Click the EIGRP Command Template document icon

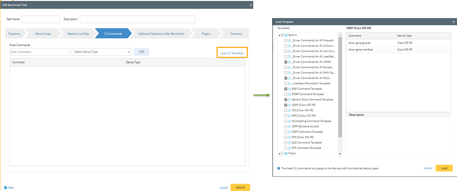coord(290,94)
